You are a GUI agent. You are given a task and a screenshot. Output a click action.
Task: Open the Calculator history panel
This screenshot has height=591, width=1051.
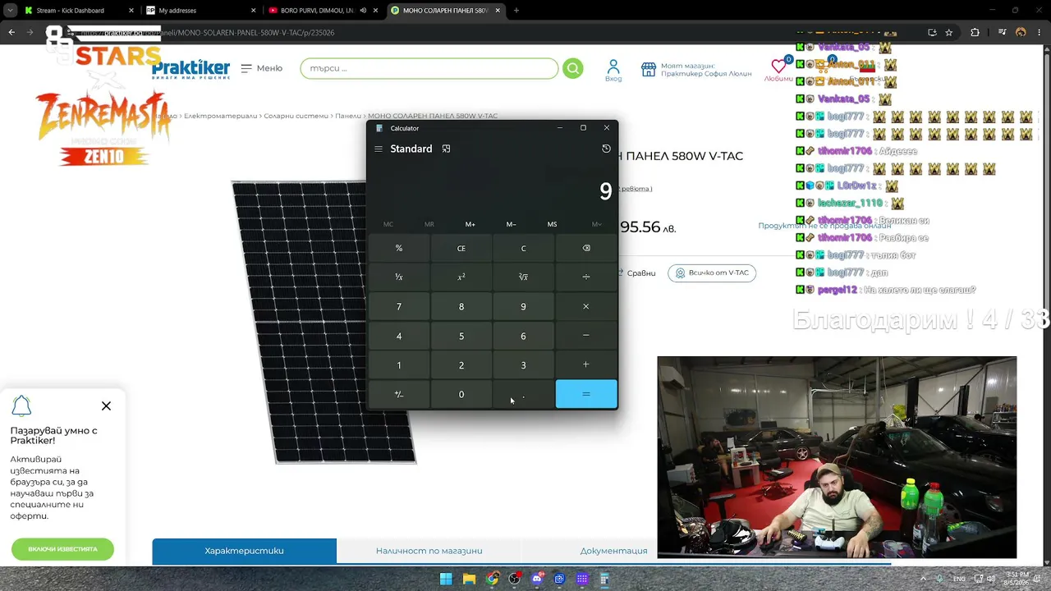606,149
